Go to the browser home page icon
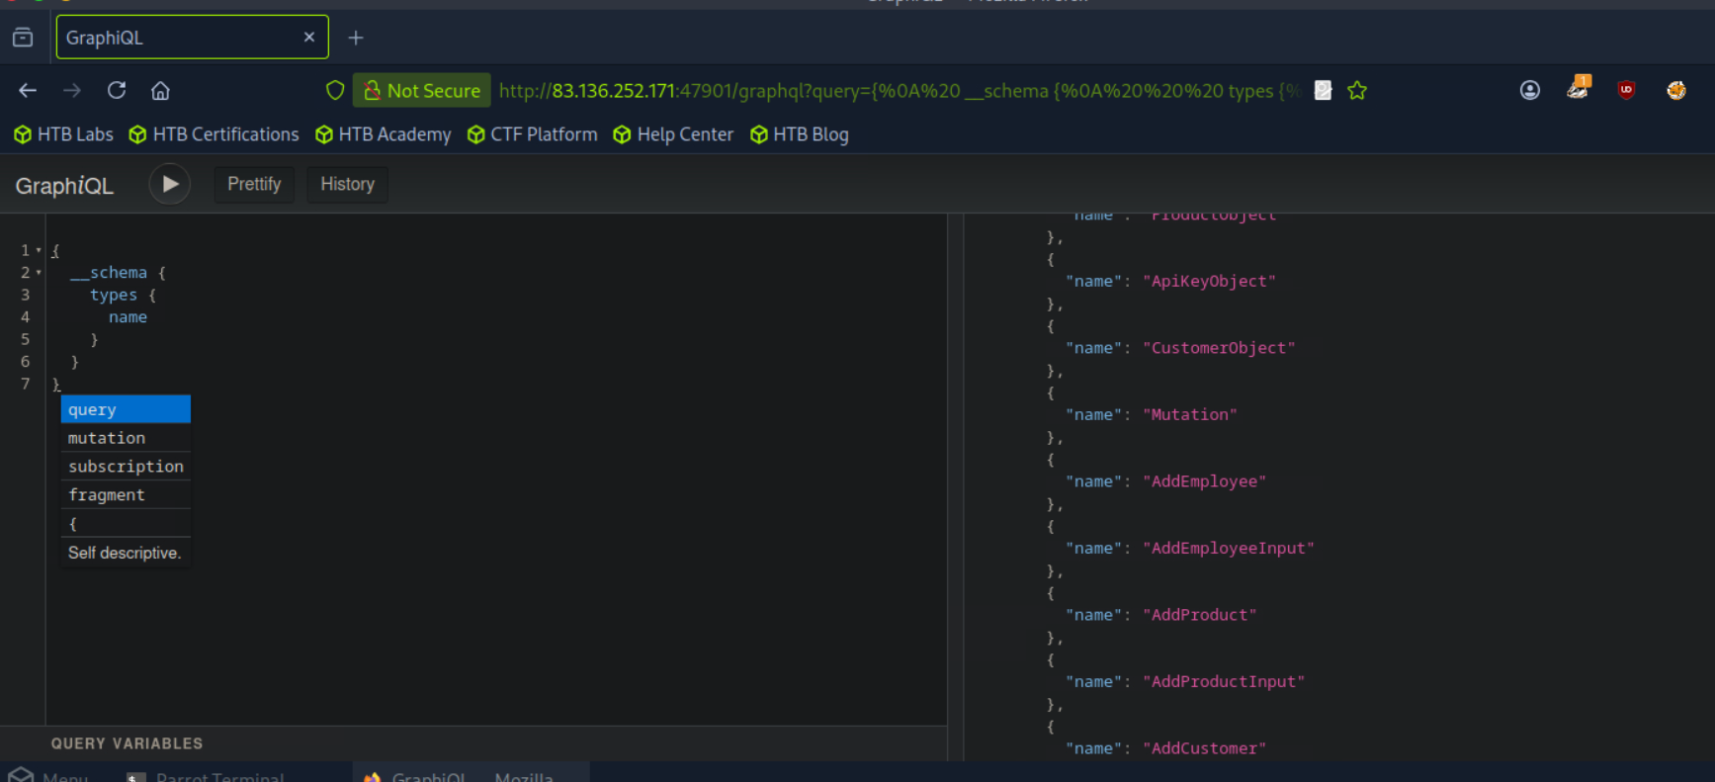The height and width of the screenshot is (782, 1715). (x=160, y=91)
